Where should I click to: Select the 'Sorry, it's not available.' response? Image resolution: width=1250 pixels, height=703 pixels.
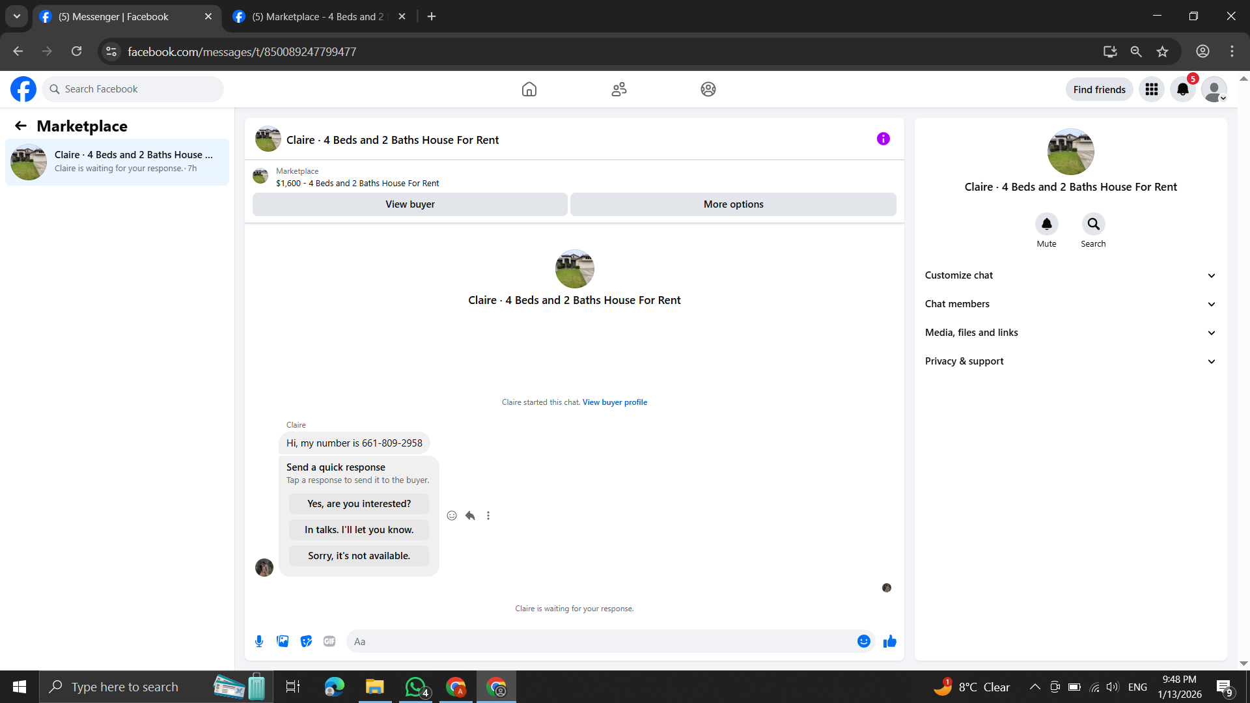[x=359, y=556]
